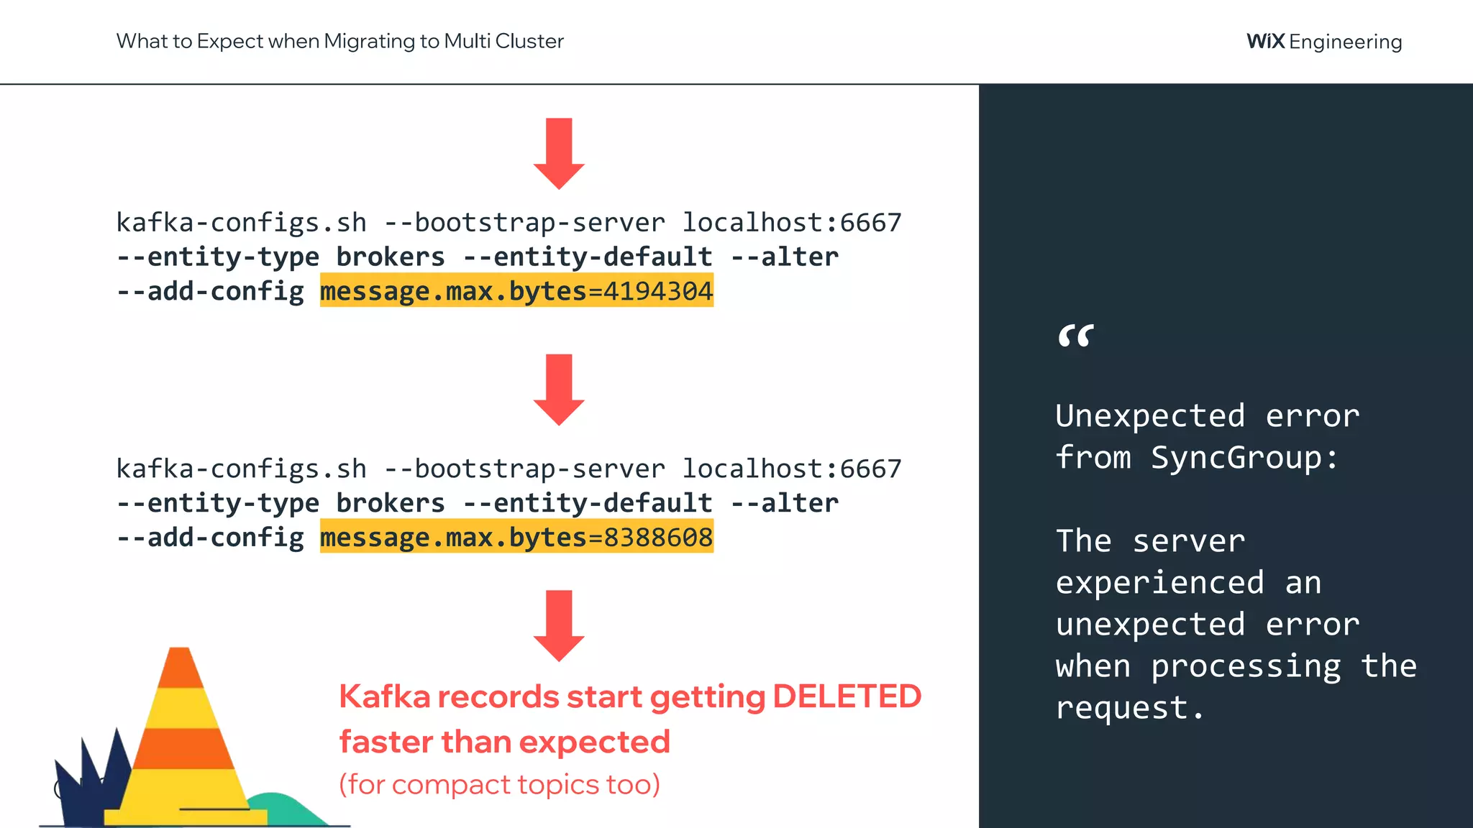Click the first 'kafka-configs.sh --bootstrap-server localhost:6667' line
1473x828 pixels.
(x=509, y=223)
